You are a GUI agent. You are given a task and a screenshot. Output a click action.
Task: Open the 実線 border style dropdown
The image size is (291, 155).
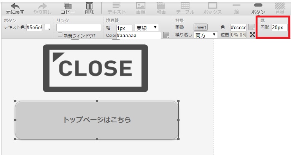pos(147,28)
